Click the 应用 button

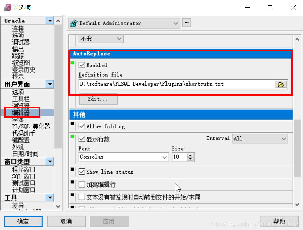pos(109,221)
